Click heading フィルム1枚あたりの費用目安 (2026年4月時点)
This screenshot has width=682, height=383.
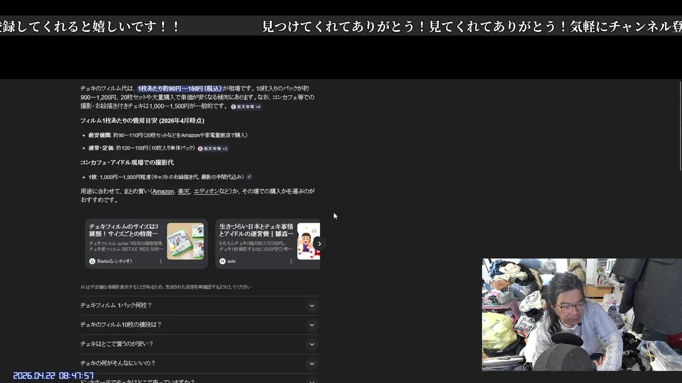142,121
